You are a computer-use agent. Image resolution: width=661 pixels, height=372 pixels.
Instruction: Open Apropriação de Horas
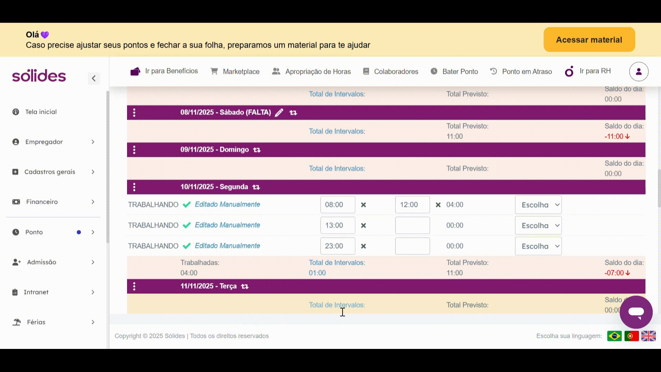click(311, 72)
